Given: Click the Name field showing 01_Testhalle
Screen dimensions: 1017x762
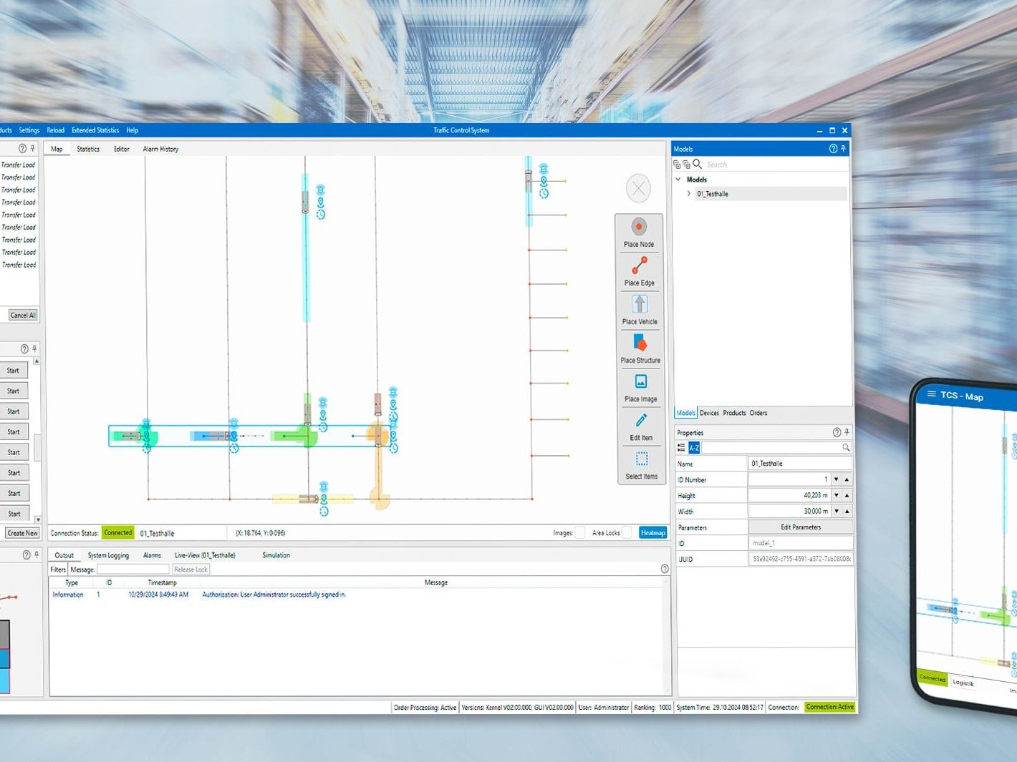Looking at the screenshot, I should pos(800,464).
